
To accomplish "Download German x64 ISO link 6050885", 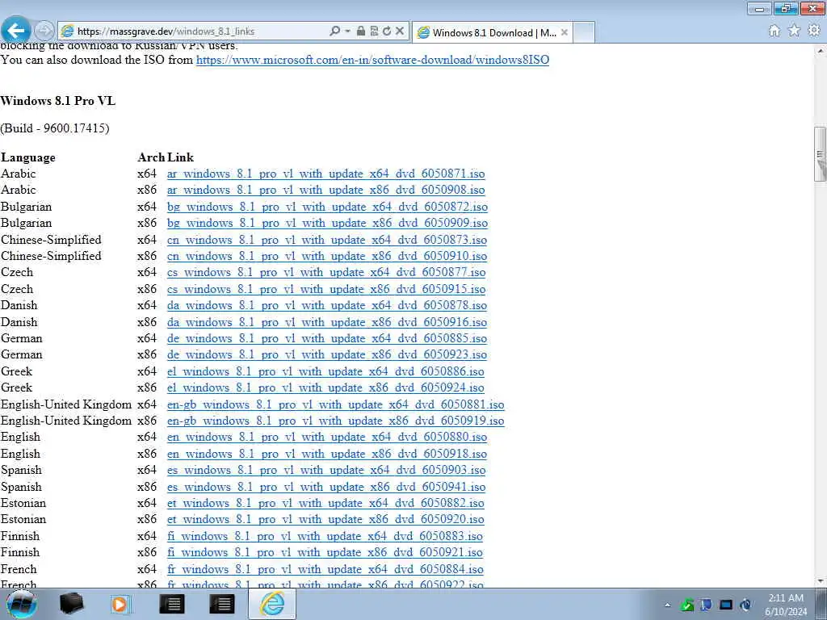I will click(327, 338).
